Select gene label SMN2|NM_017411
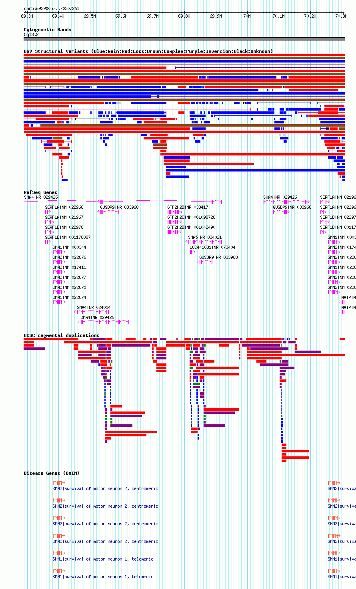This screenshot has height=589, width=356. 69,267
